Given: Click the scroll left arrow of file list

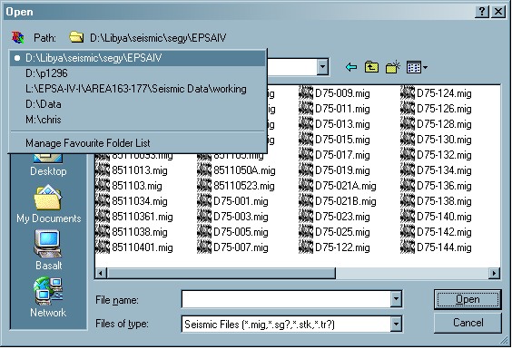Looking at the screenshot, I should [x=101, y=273].
